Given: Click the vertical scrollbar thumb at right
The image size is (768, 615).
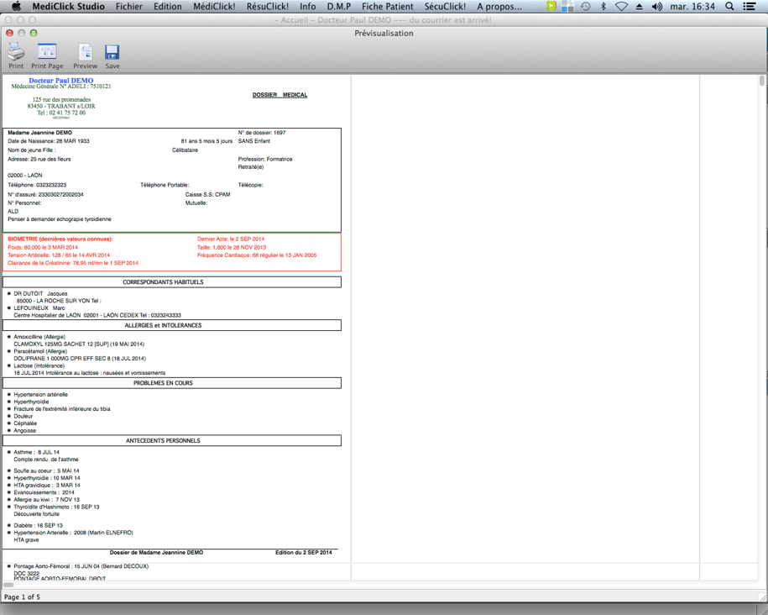Looking at the screenshot, I should [761, 81].
